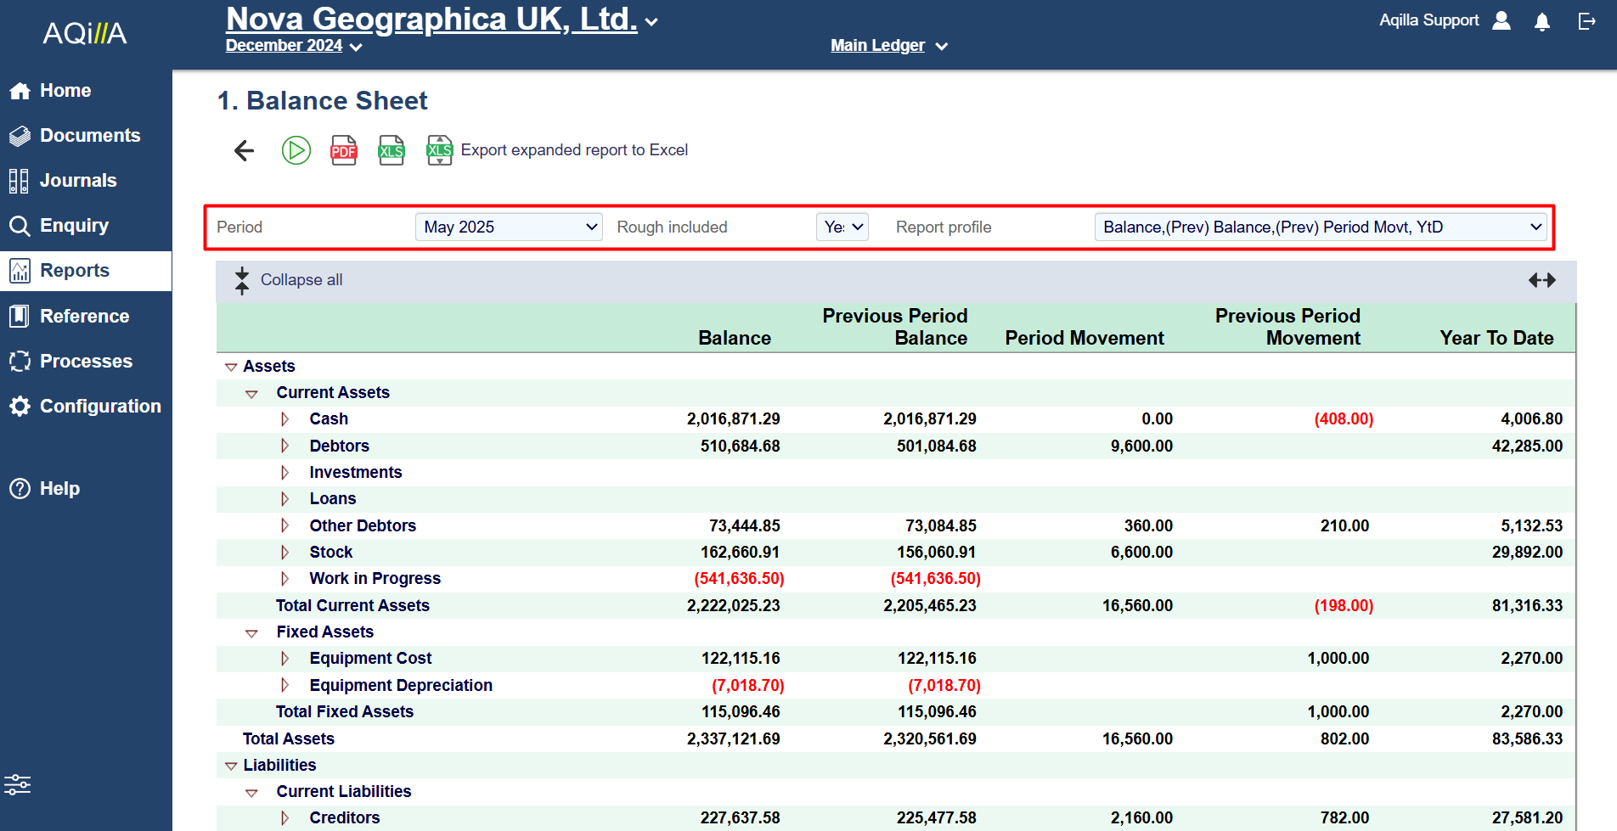Open notifications bell icon
1617x831 pixels.
click(1542, 21)
